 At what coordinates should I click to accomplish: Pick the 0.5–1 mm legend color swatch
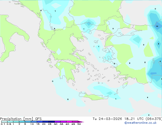tap(10, 122)
